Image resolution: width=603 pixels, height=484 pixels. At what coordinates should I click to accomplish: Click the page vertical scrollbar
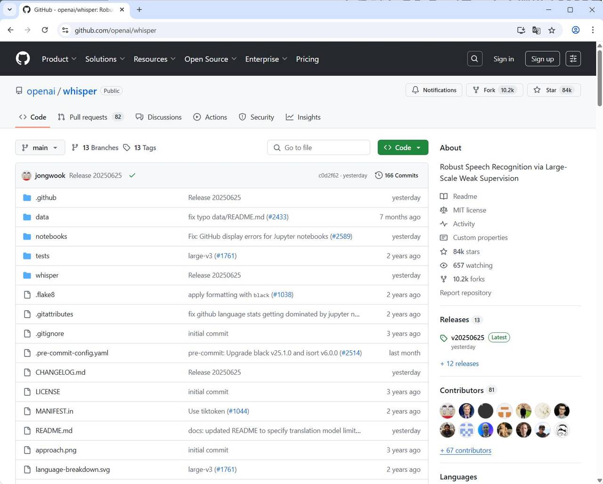tap(599, 78)
